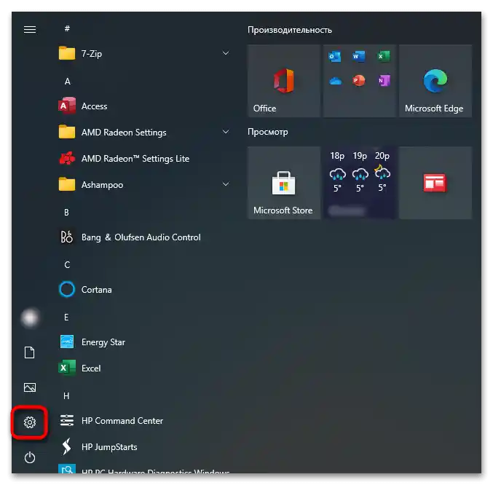
Task: Open the Microsoft Store tile
Action: [x=283, y=183]
